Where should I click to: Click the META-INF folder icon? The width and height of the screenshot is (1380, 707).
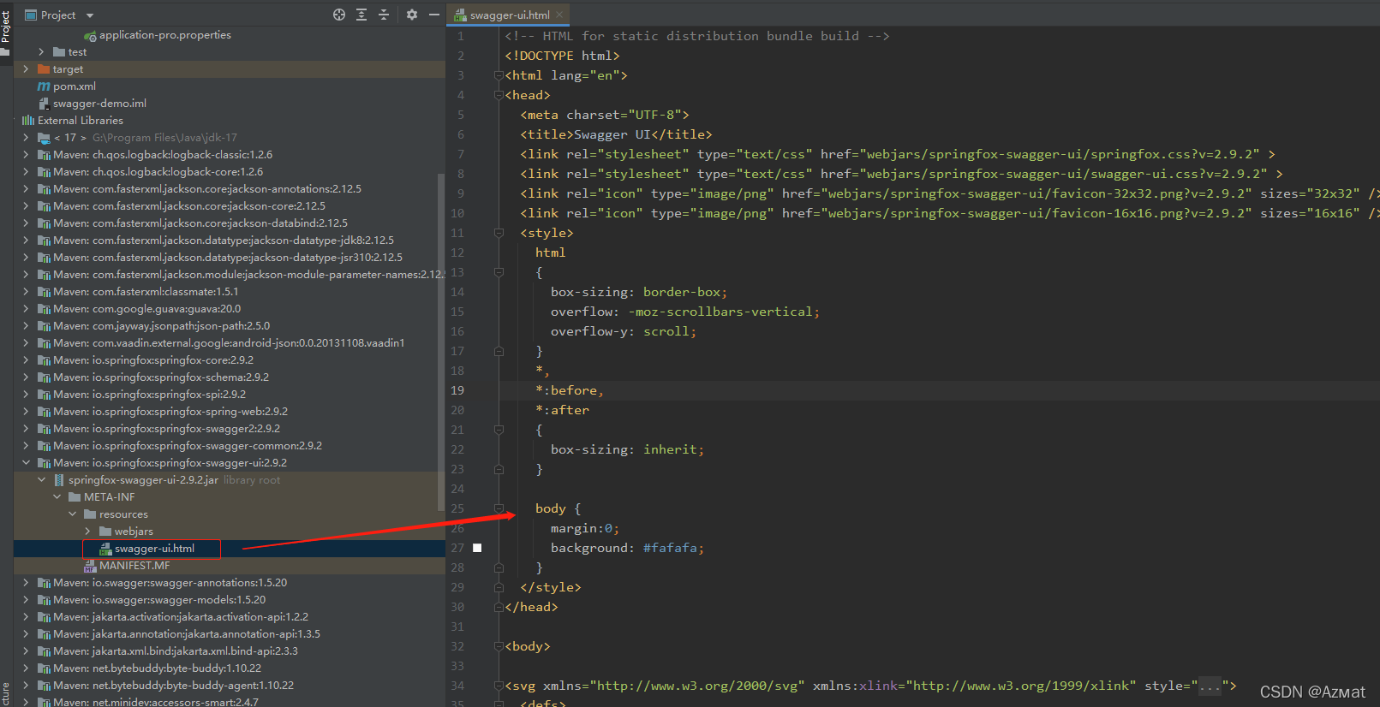75,497
